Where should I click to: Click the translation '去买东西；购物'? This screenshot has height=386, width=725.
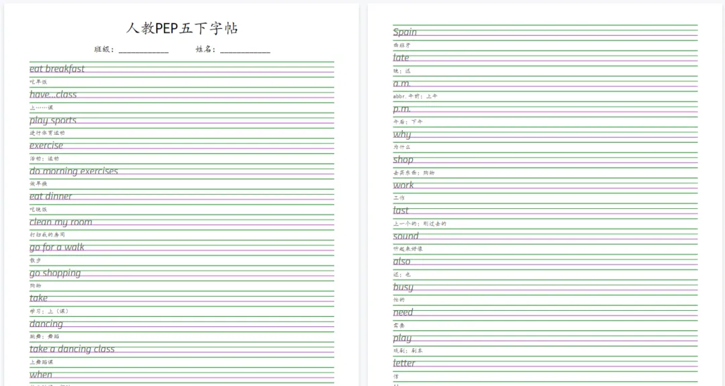(414, 173)
